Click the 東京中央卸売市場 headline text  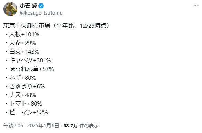tap(27, 26)
